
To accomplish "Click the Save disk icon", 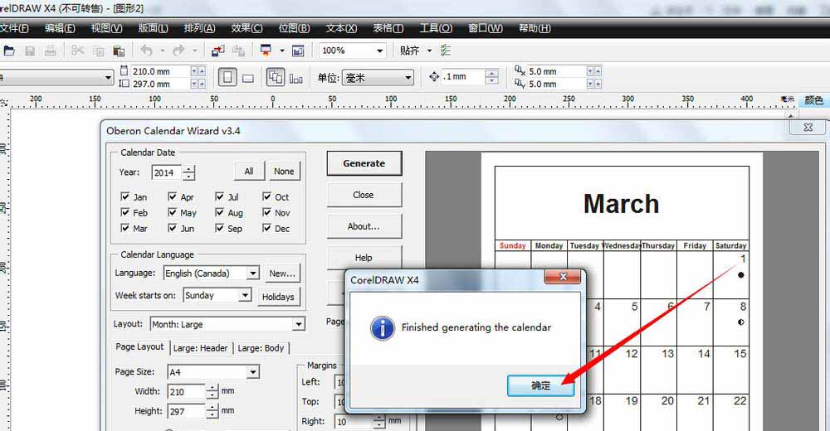I will [30, 51].
